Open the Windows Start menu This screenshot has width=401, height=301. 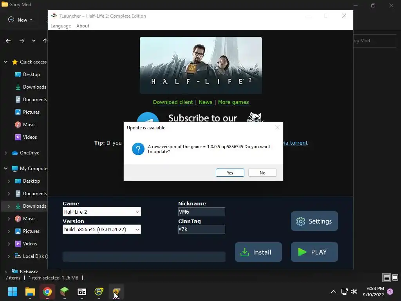13,292
